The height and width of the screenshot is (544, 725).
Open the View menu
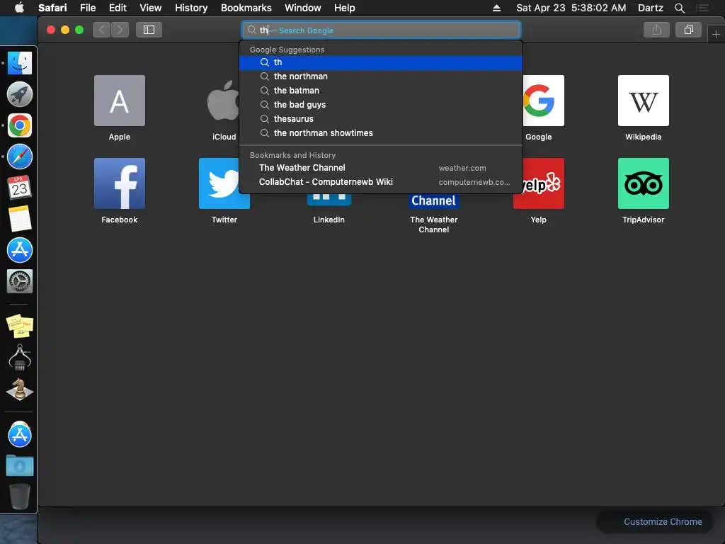151,8
